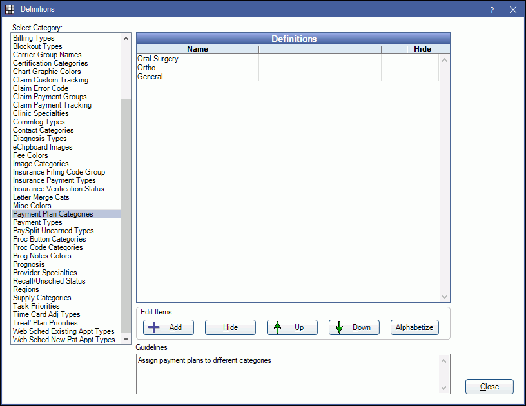526x406 pixels.
Task: Click scroll down arrow in Definitions grid
Action: (445, 296)
